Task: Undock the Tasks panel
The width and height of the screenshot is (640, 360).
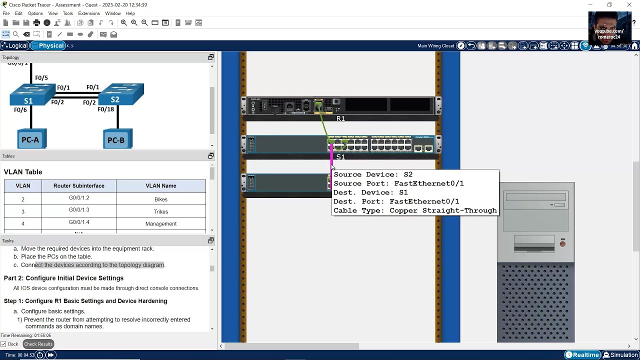Action: (x=211, y=240)
